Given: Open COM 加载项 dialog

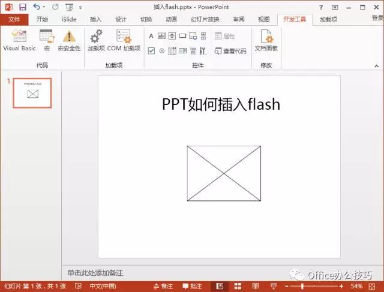Looking at the screenshot, I should (x=124, y=40).
